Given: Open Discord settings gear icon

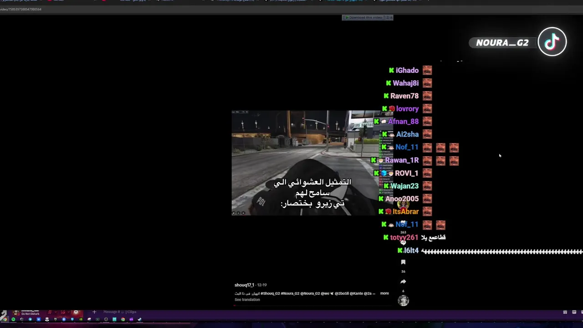Looking at the screenshot, I should click(x=76, y=312).
